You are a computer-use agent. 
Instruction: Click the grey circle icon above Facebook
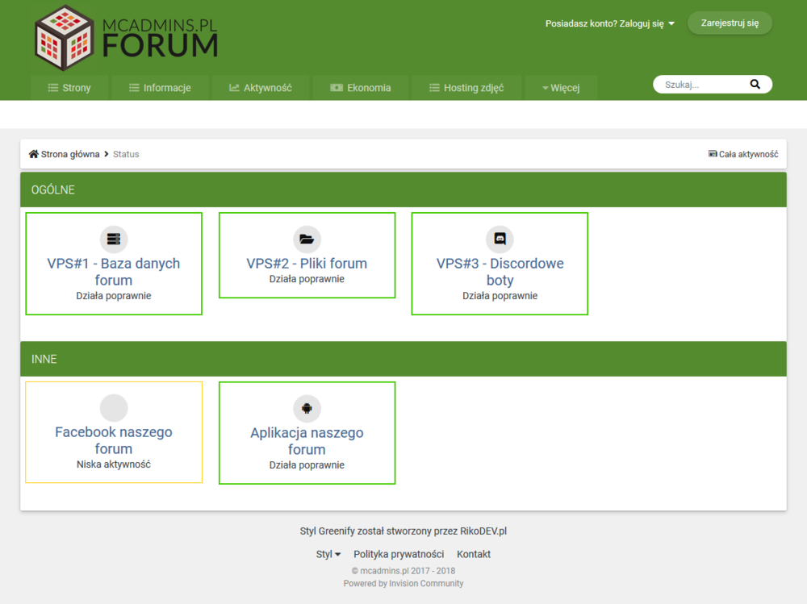tap(114, 408)
